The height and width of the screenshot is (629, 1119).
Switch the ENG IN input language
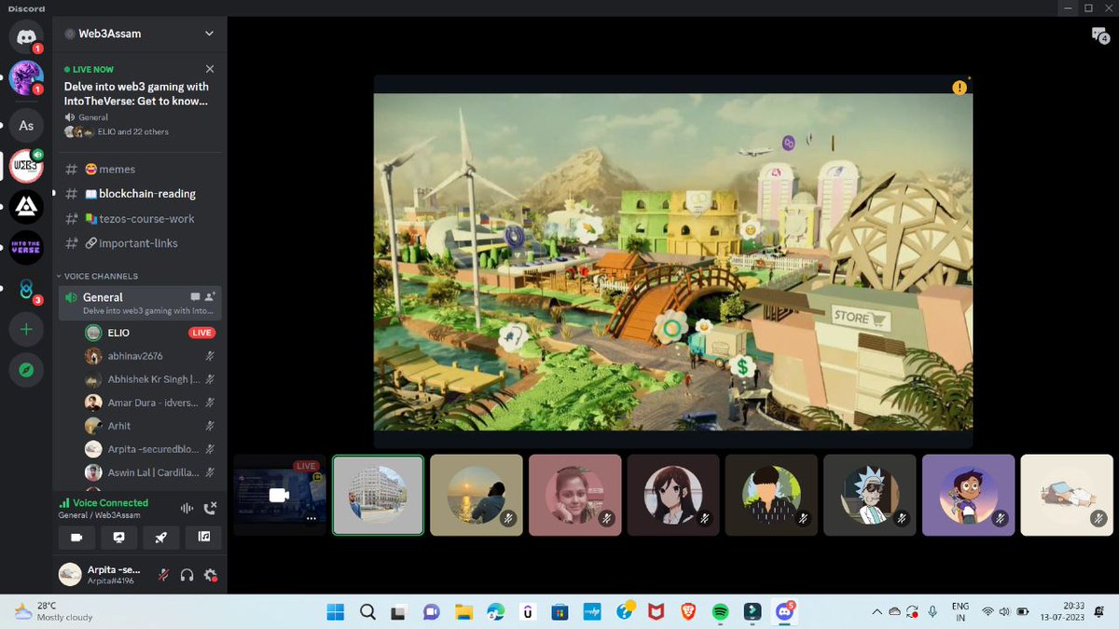960,611
